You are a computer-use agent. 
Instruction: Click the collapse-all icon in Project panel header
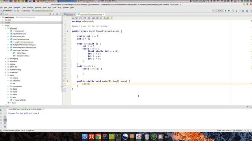[x=53, y=14]
